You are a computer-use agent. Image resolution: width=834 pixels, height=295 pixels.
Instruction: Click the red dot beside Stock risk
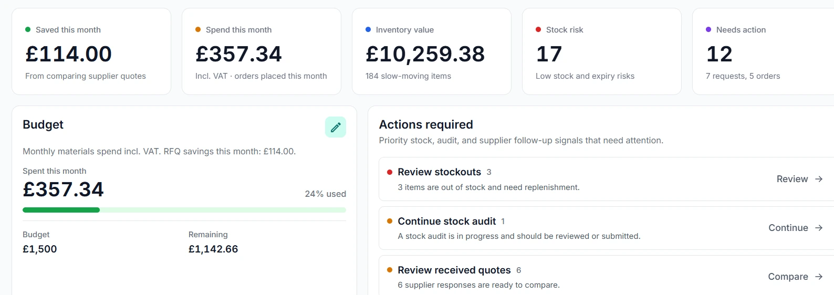[x=538, y=29]
